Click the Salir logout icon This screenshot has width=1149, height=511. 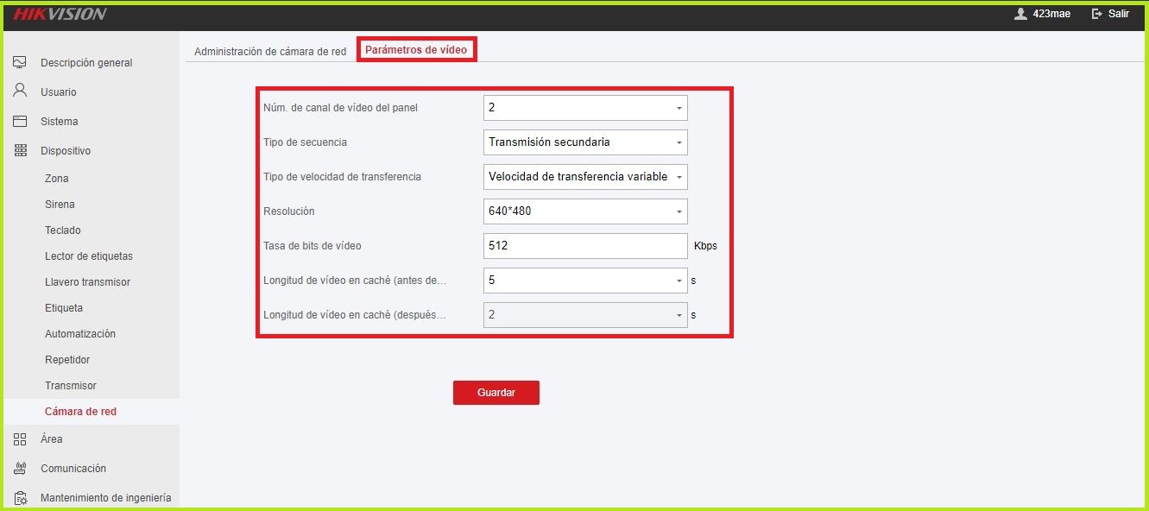pos(1097,14)
